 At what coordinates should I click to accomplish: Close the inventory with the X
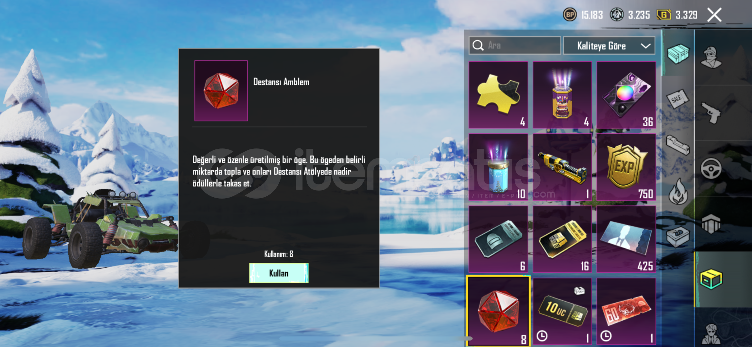714,15
